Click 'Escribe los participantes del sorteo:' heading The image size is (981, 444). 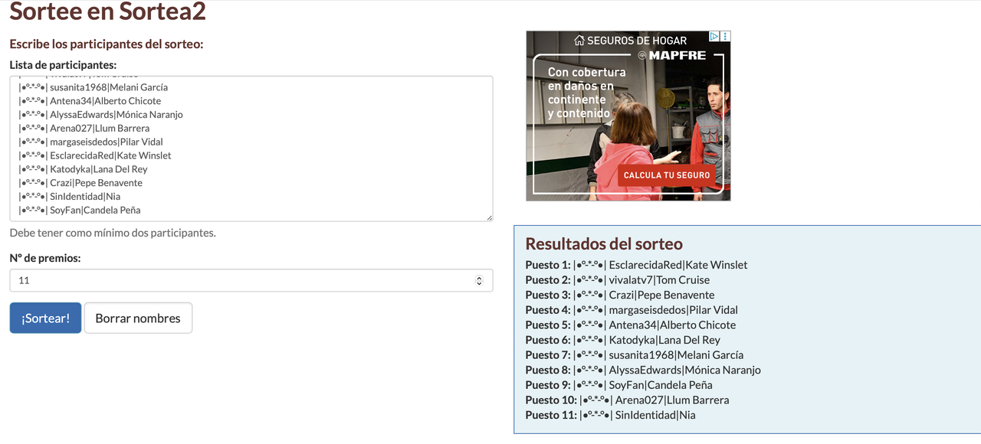(107, 44)
